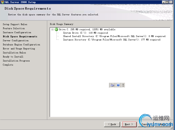Click the Next button
This screenshot has width=175, height=130.
click(129, 124)
